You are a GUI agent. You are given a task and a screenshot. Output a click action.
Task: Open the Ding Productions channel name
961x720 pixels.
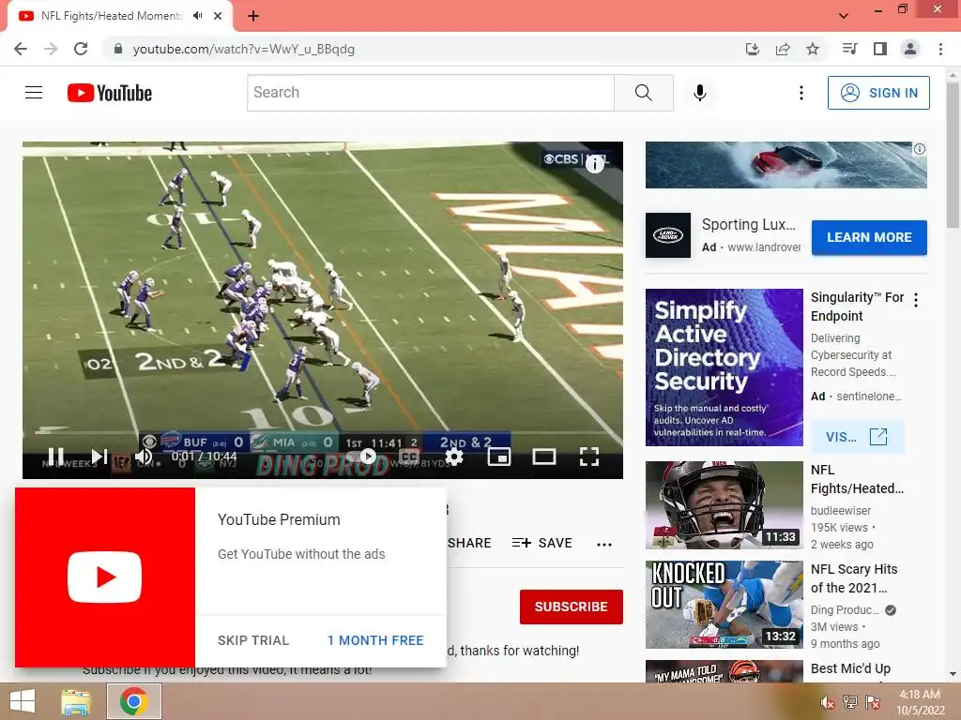845,609
